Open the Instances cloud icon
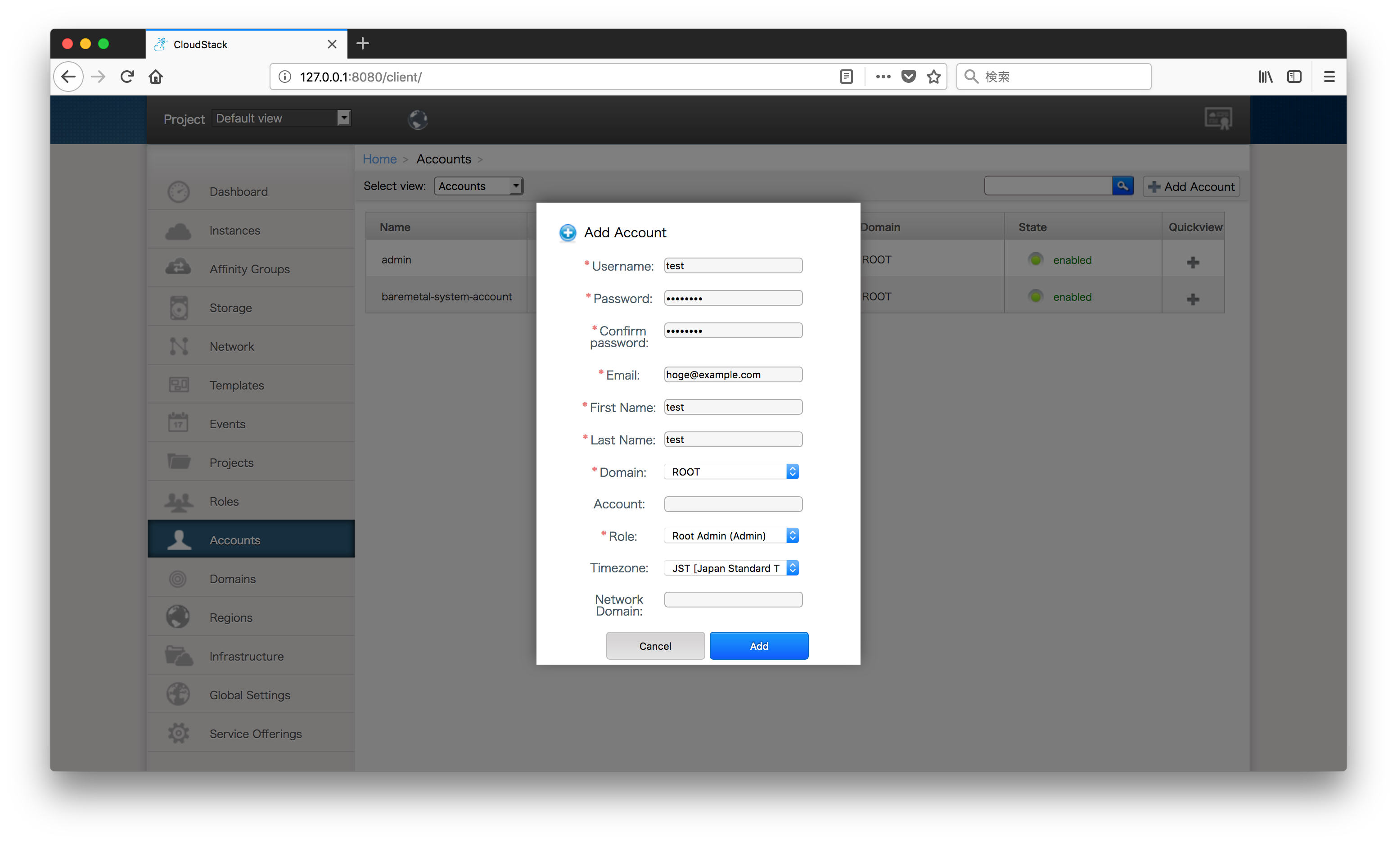Screen dimensions: 1397x843 179,231
